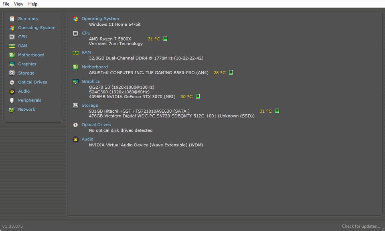
Task: Click the CPU chip icon in summary panel
Action: coord(75,33)
